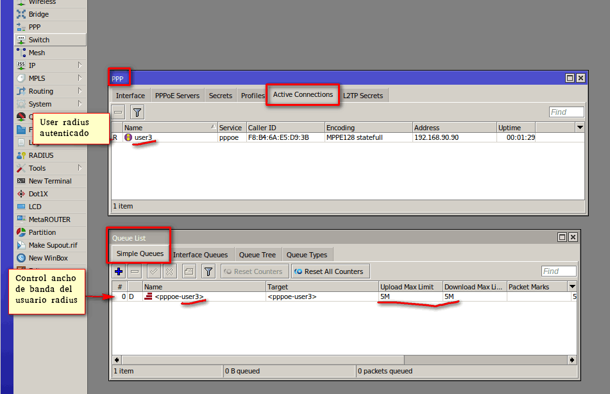Add a new simple queue with plus button
Image resolution: width=610 pixels, height=394 pixels.
pyautogui.click(x=118, y=271)
